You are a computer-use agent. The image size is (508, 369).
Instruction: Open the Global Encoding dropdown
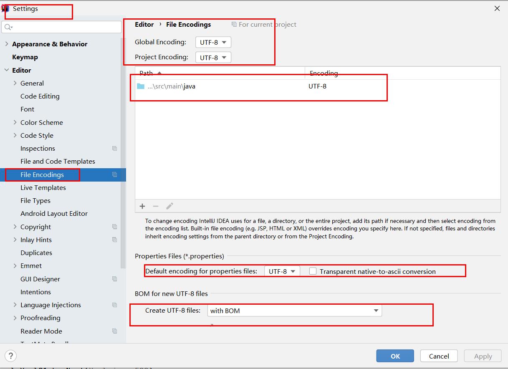(x=213, y=42)
